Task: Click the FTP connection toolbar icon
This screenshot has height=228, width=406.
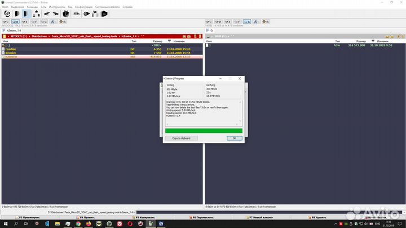Action: click(76, 13)
